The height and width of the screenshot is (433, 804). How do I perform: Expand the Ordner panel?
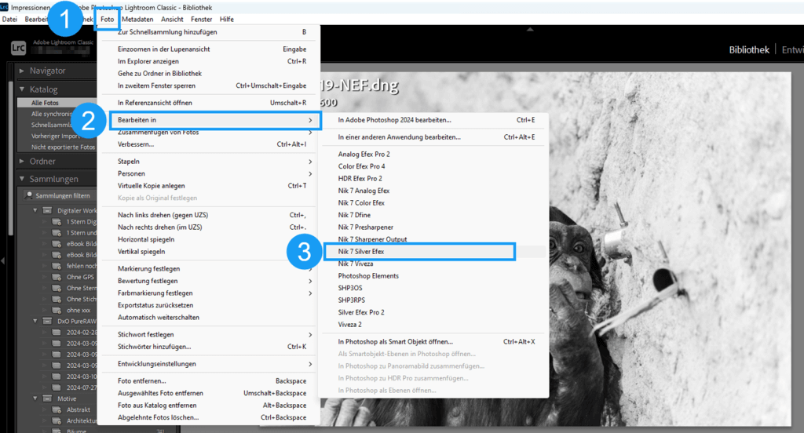pyautogui.click(x=21, y=162)
